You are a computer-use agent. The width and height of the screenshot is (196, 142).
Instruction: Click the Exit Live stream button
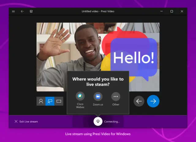[x=26, y=122]
